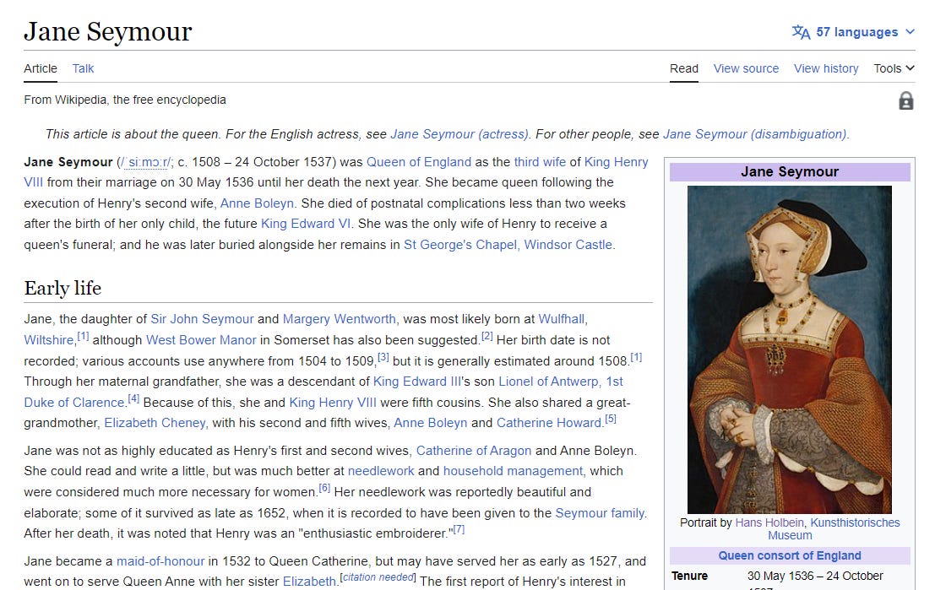
Task: Open the Sir John Seymour link
Action: (x=202, y=319)
